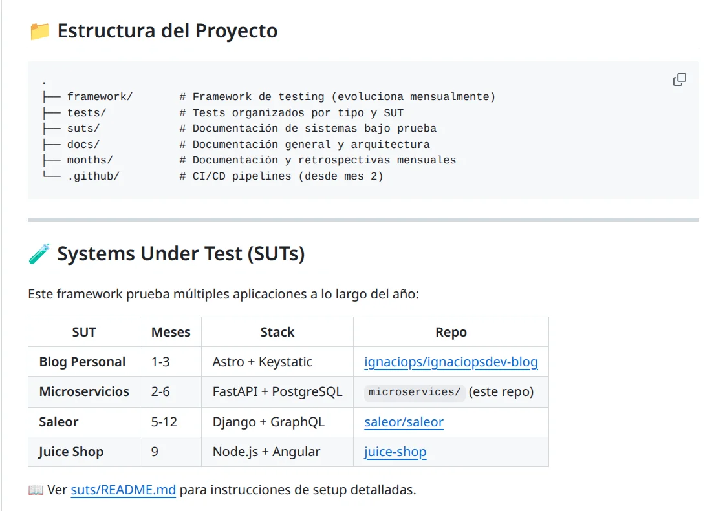Viewport: 725px width, 511px height.
Task: Open the ignaciops/ignaciopsdev-blog repository link
Action: tap(451, 362)
